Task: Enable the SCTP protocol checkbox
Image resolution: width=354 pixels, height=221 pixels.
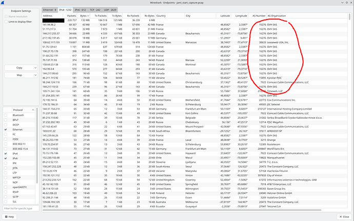Action: pyautogui.click(x=6, y=197)
